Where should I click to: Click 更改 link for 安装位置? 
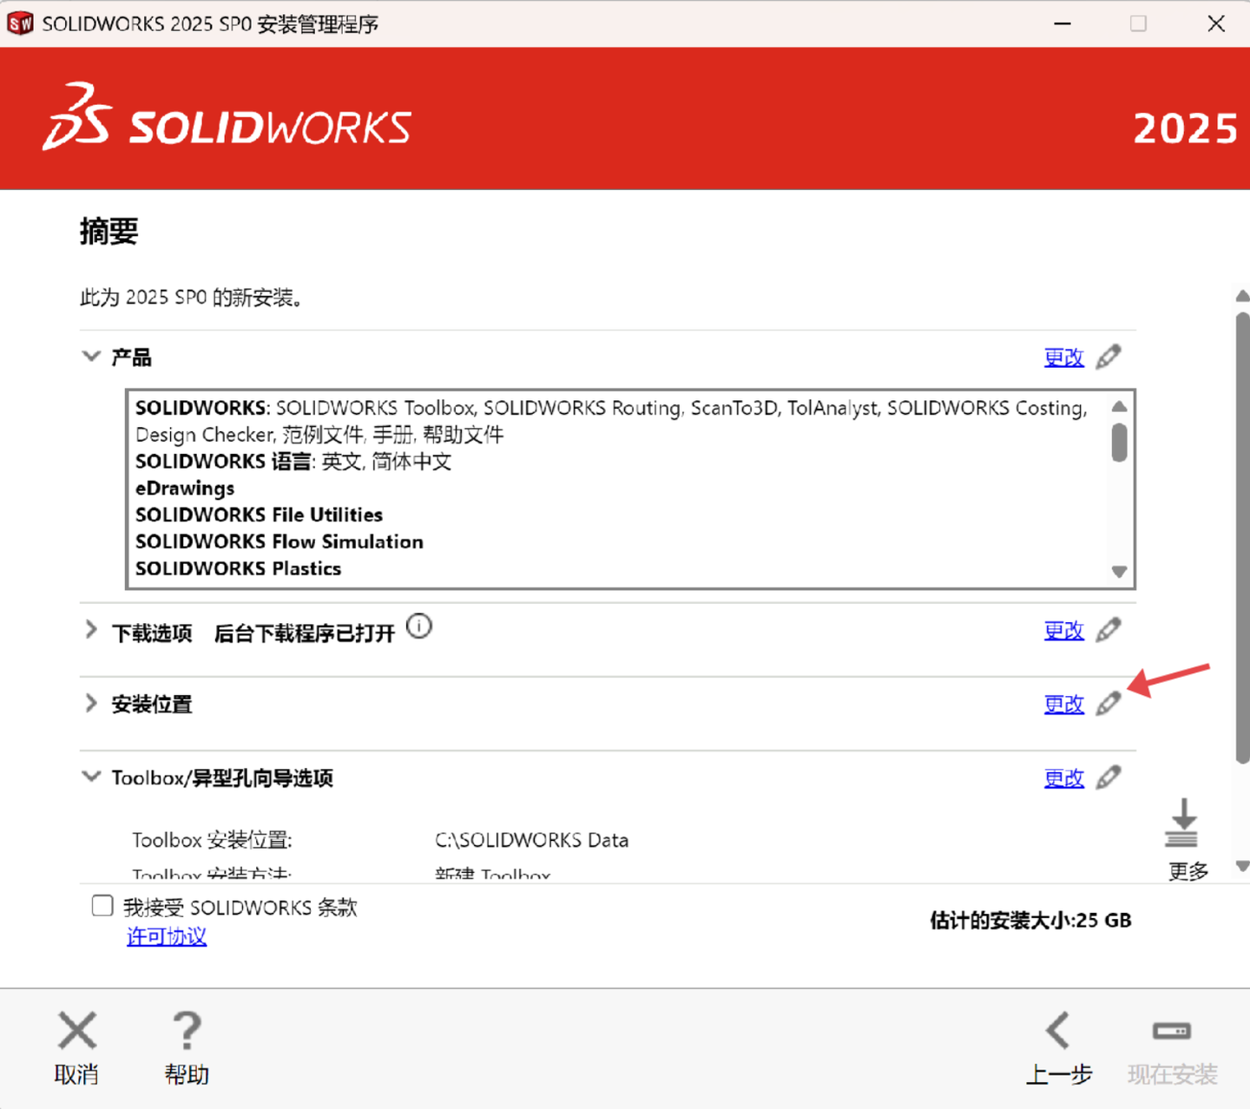[1063, 705]
